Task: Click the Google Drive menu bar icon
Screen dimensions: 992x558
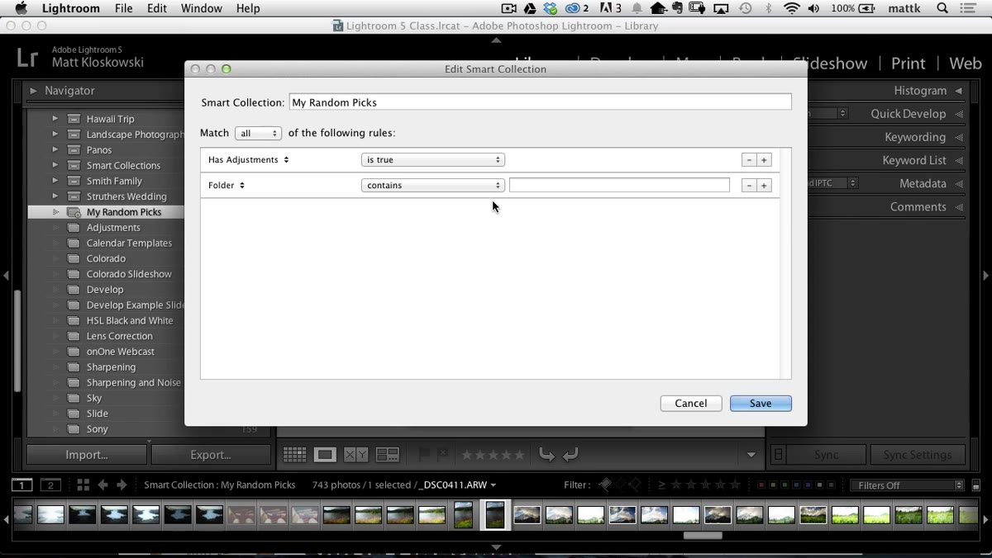Action: tap(530, 8)
